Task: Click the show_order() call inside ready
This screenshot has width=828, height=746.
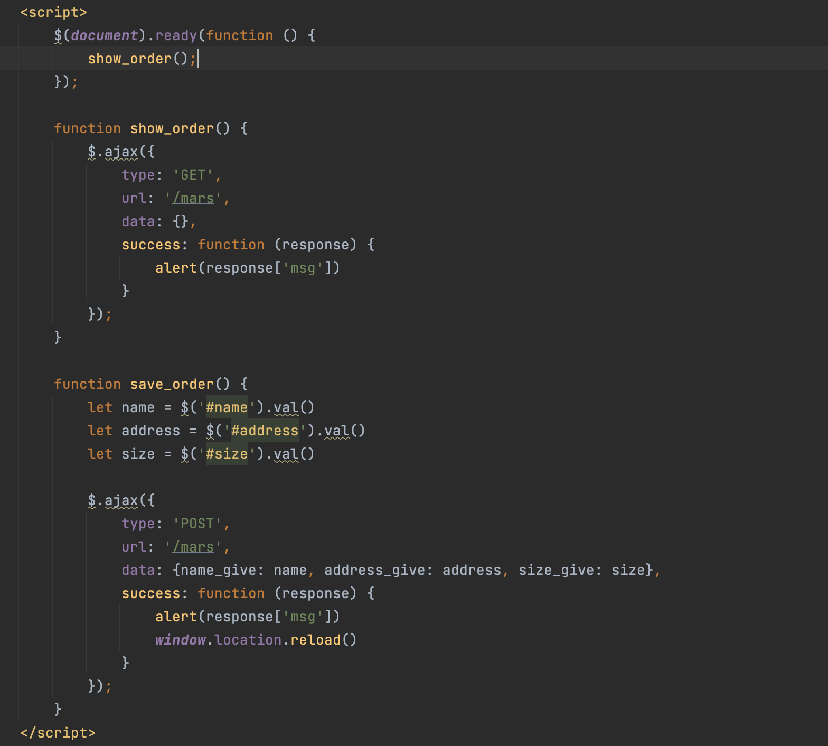Action: click(138, 59)
